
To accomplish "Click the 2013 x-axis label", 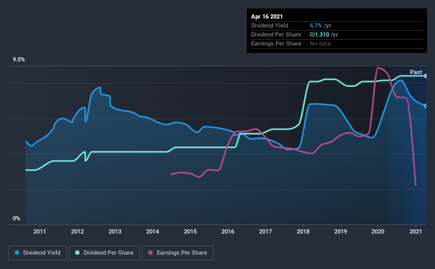I will coord(115,231).
